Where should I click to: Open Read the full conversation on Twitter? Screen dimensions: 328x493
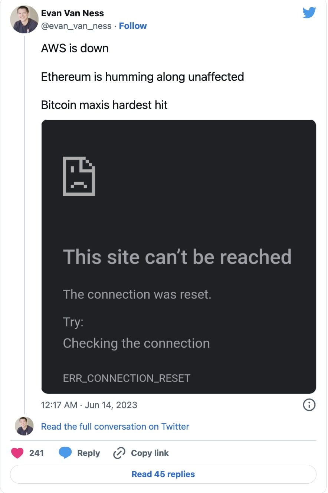[x=115, y=426]
